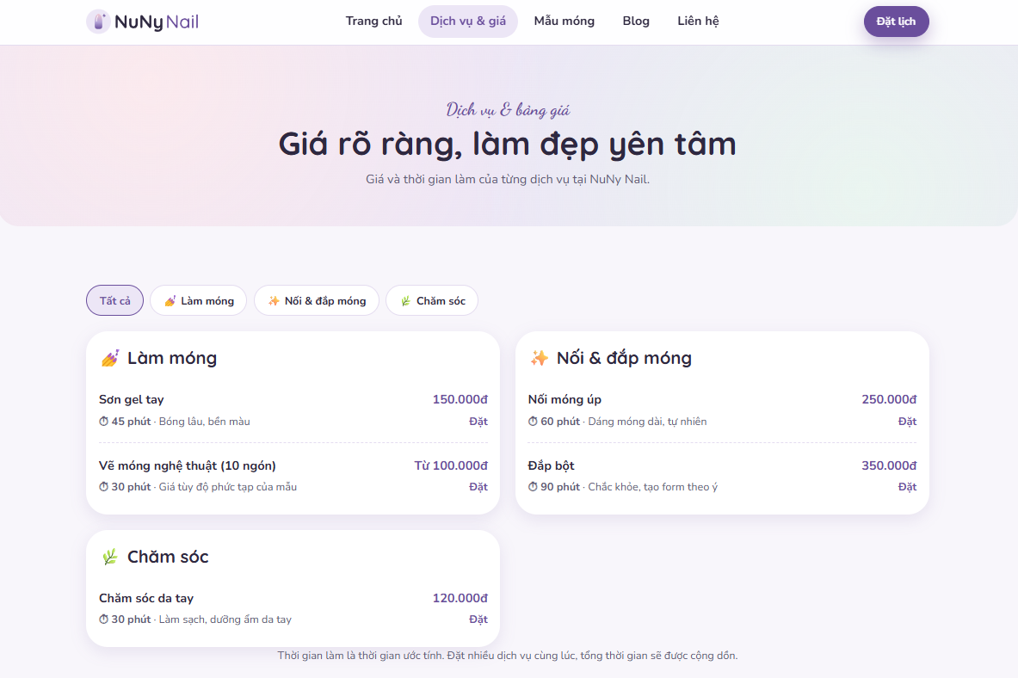Filter by Chăm sóc category chip
Screen dimensions: 1018x678
[432, 300]
